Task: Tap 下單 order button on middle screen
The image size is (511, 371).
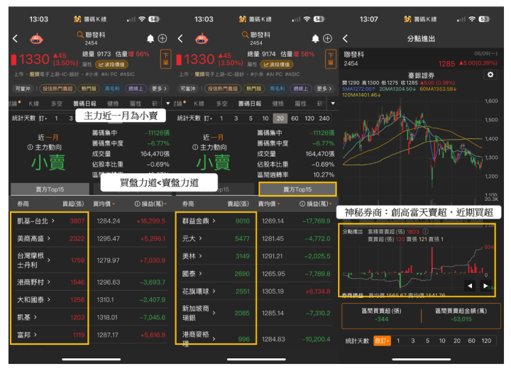Action: coord(331,59)
